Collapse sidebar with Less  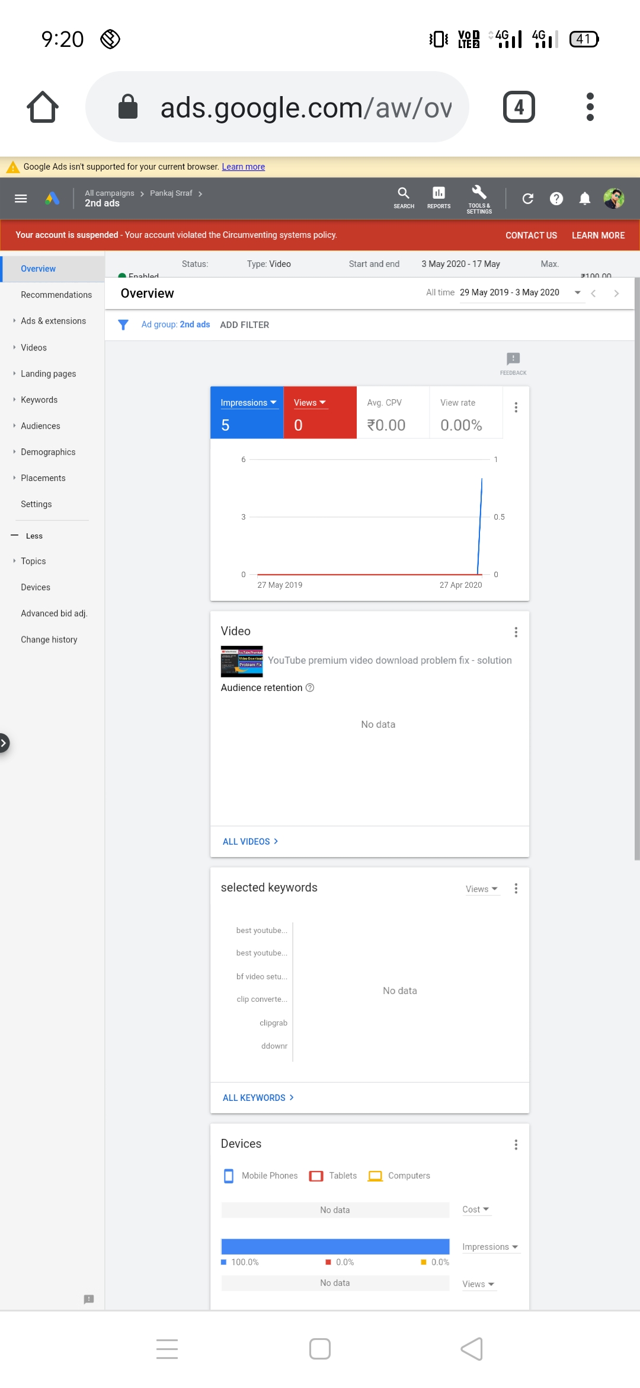click(x=27, y=536)
